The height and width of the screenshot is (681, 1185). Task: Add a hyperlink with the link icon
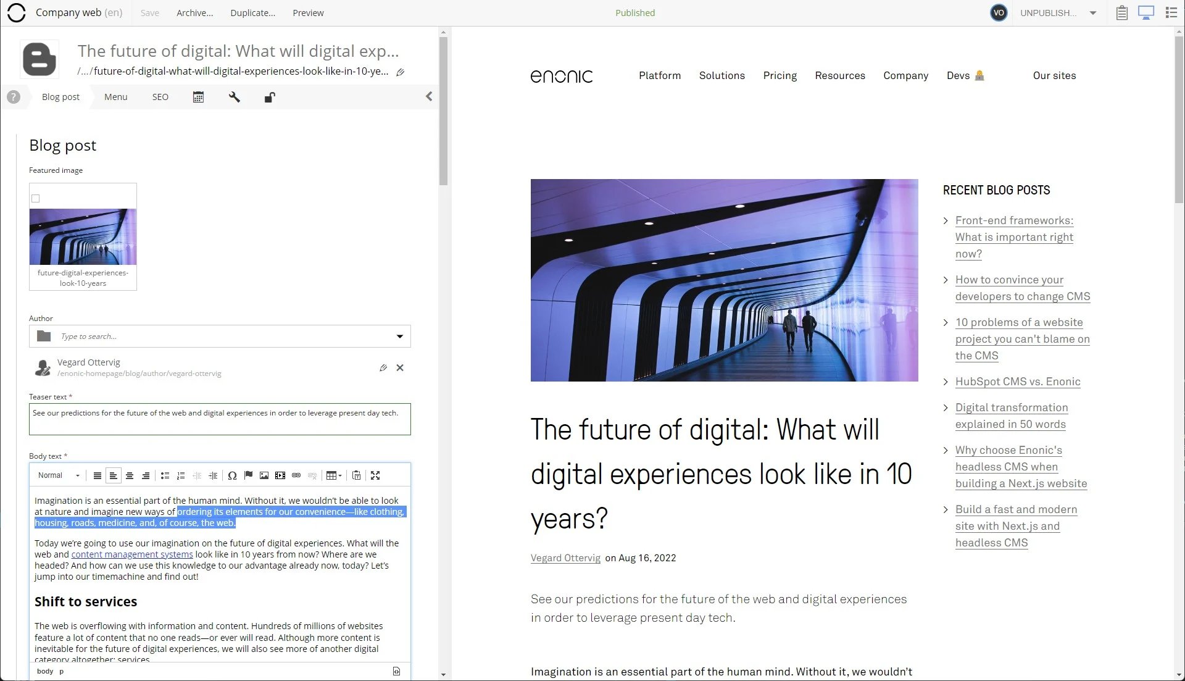click(296, 475)
